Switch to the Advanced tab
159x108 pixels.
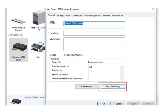coord(78,16)
